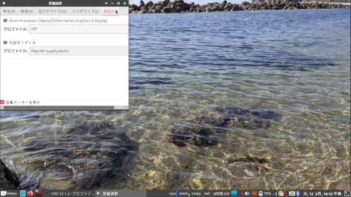Image resolution: width=351 pixels, height=197 pixels.
Task: Open the Menu button on the taskbar
Action: [x=9, y=193]
